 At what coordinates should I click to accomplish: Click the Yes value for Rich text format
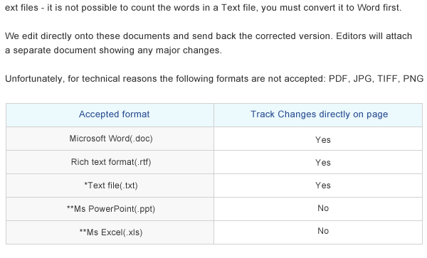[x=323, y=163]
